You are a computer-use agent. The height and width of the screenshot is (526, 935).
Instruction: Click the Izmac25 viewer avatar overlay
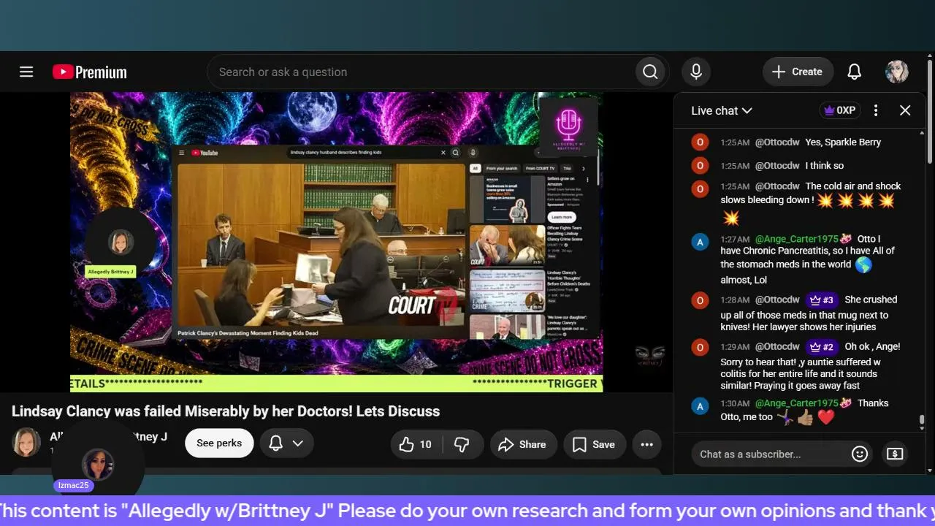pyautogui.click(x=97, y=463)
